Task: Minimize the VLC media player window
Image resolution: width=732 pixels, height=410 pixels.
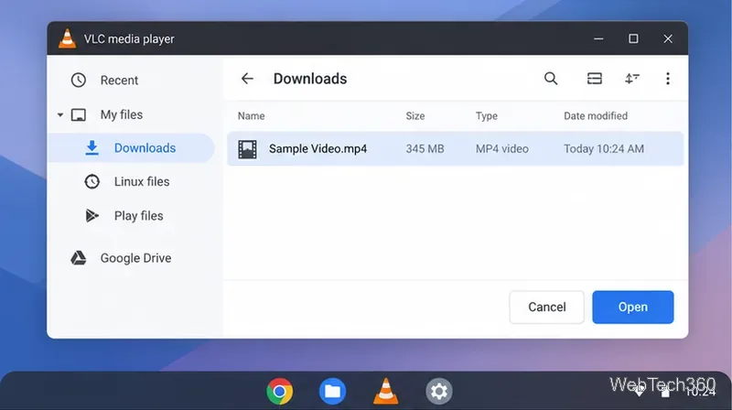Action: 598,38
